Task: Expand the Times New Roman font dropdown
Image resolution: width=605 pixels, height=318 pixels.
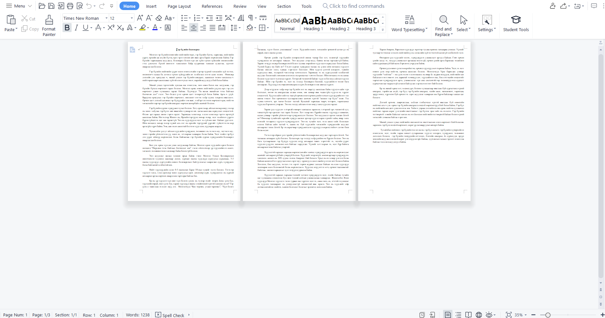Action: (106, 18)
